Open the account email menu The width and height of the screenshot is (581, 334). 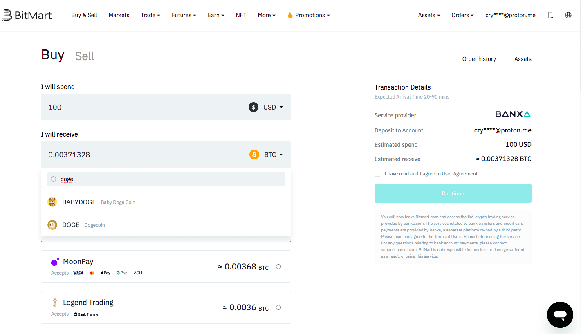(510, 15)
